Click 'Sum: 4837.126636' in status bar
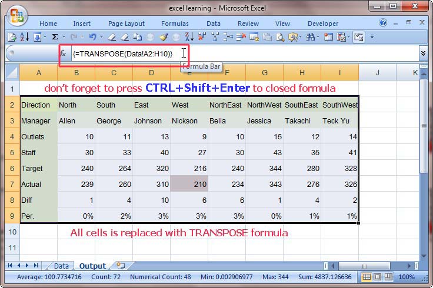 [325, 277]
